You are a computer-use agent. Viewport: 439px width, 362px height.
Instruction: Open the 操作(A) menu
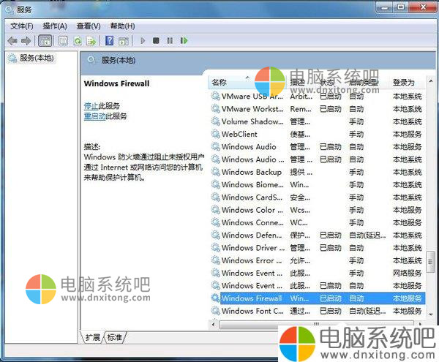point(55,26)
